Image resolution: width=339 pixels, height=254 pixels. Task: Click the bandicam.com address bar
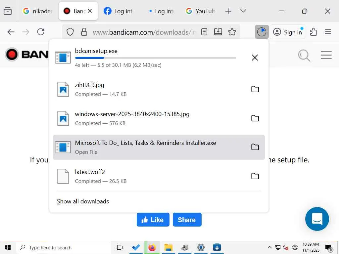pyautogui.click(x=144, y=32)
